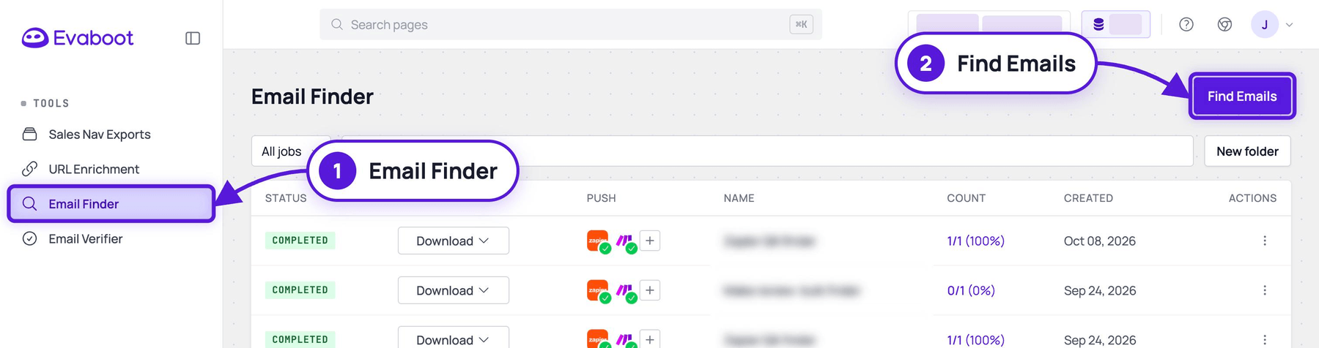Click the Search pages field
Image resolution: width=1319 pixels, height=348 pixels.
pyautogui.click(x=570, y=25)
